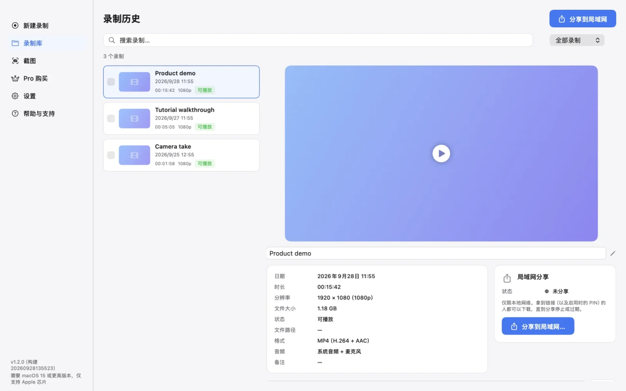The height and width of the screenshot is (391, 626).
Task: Tick the checkbox for Camera take
Action: pos(111,155)
